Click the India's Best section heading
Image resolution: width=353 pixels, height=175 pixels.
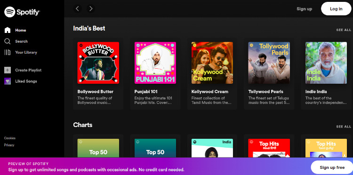pyautogui.click(x=89, y=28)
